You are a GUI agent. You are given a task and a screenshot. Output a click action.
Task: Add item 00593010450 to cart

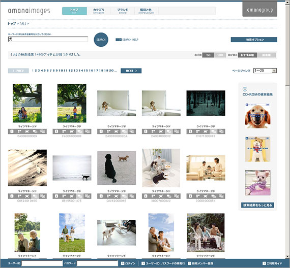27,196
